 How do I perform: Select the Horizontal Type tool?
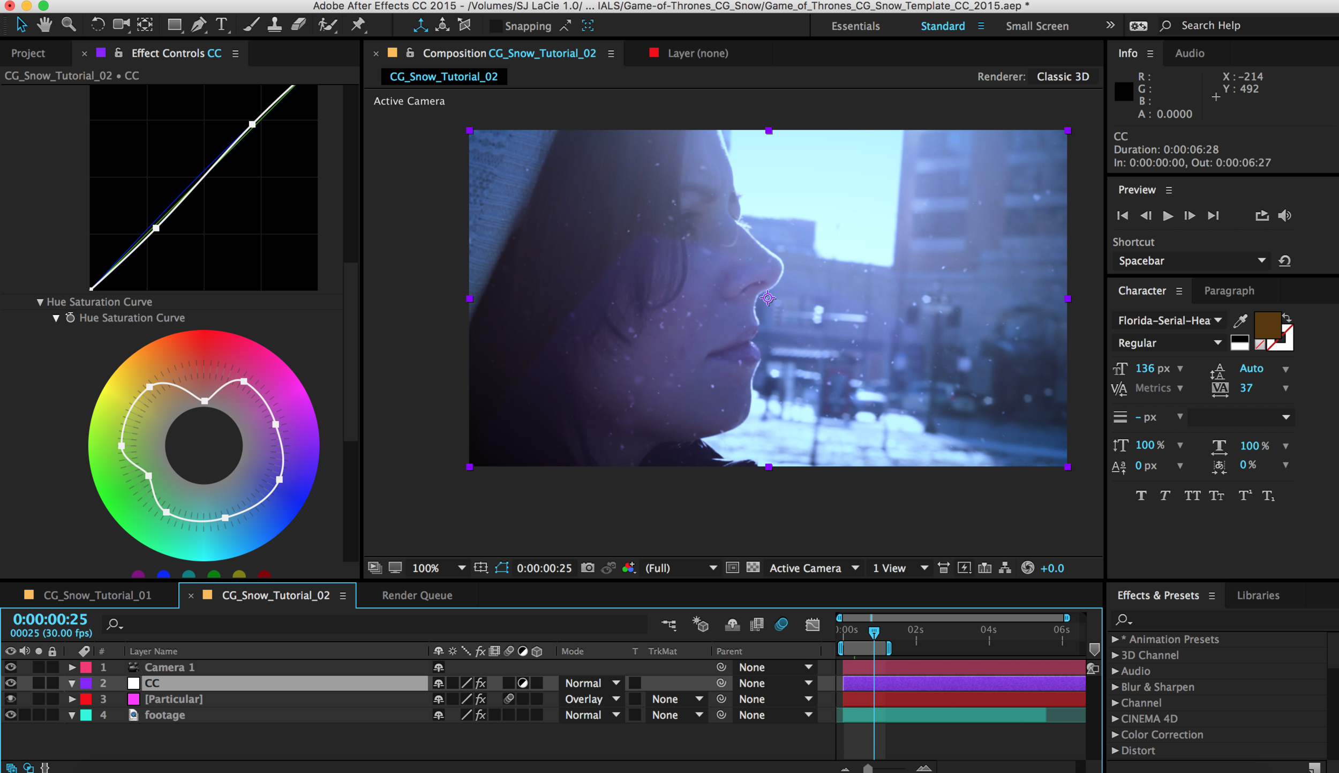point(221,25)
